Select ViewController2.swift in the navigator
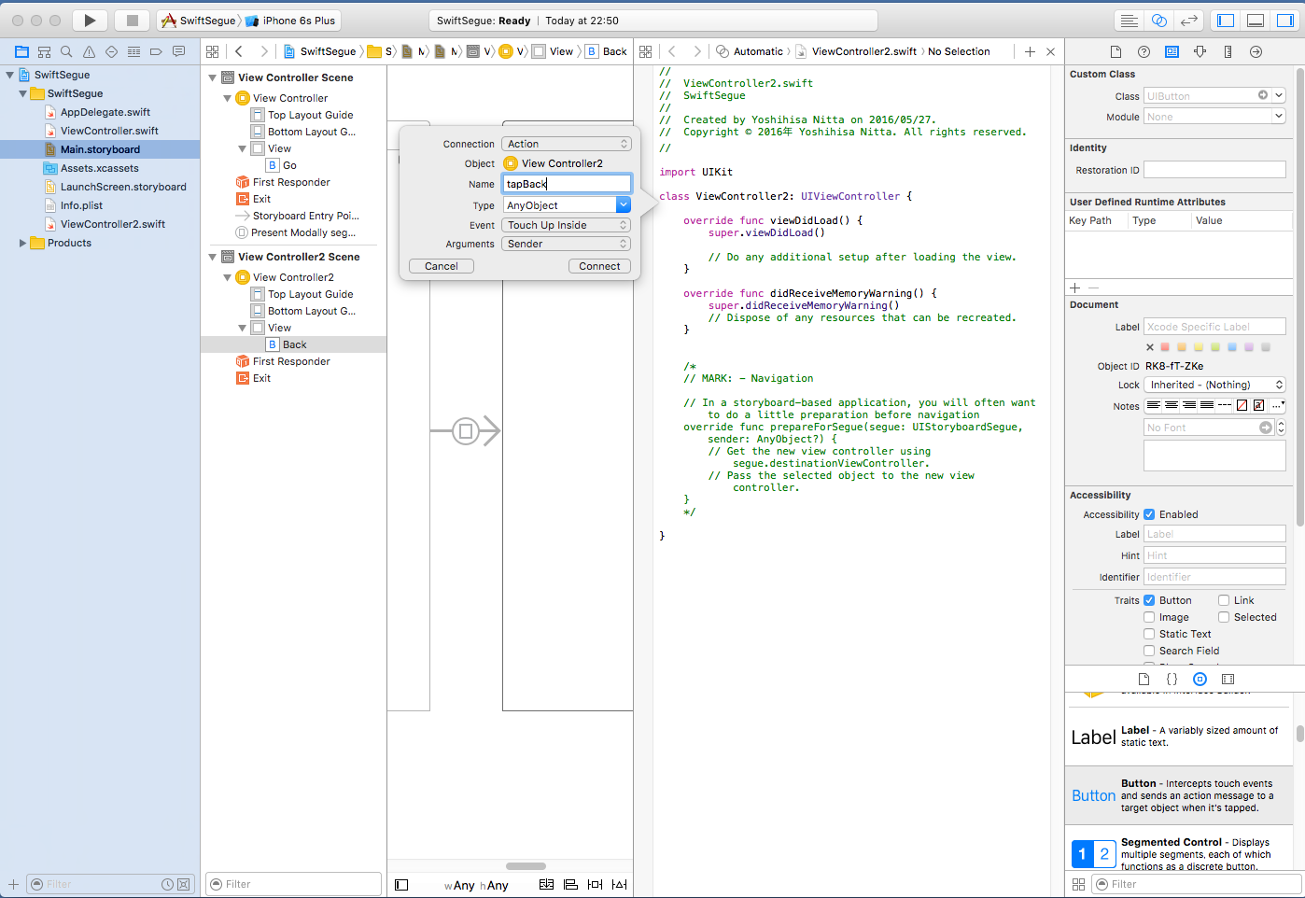Image resolution: width=1305 pixels, height=898 pixels. [112, 224]
